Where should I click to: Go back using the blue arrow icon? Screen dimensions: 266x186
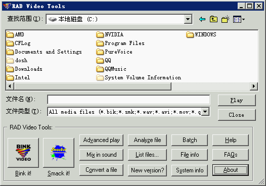pos(202,19)
